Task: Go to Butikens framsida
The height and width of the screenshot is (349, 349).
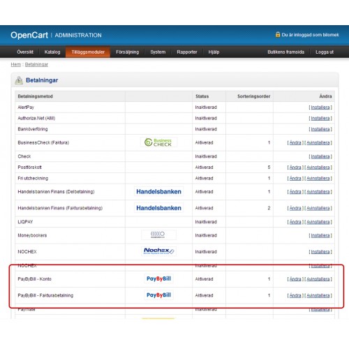Action: coord(285,52)
